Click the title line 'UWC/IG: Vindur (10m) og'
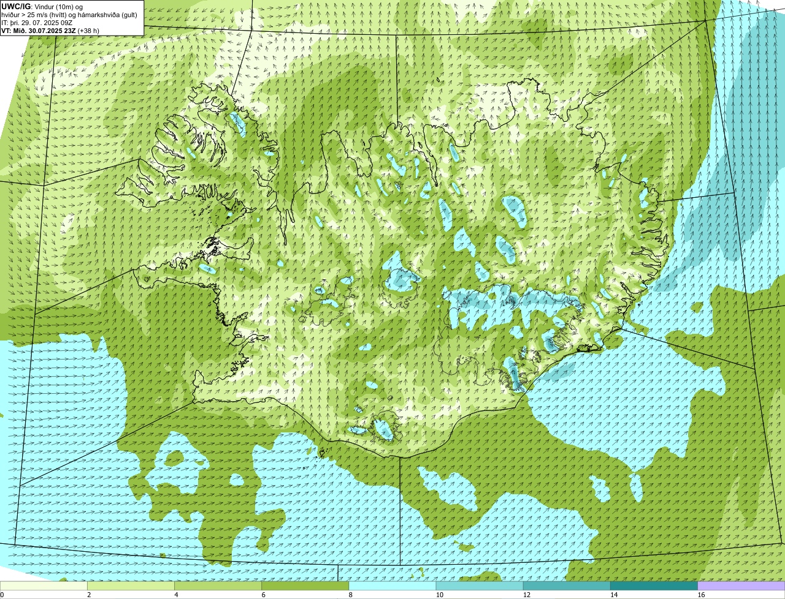This screenshot has width=785, height=599. click(42, 6)
